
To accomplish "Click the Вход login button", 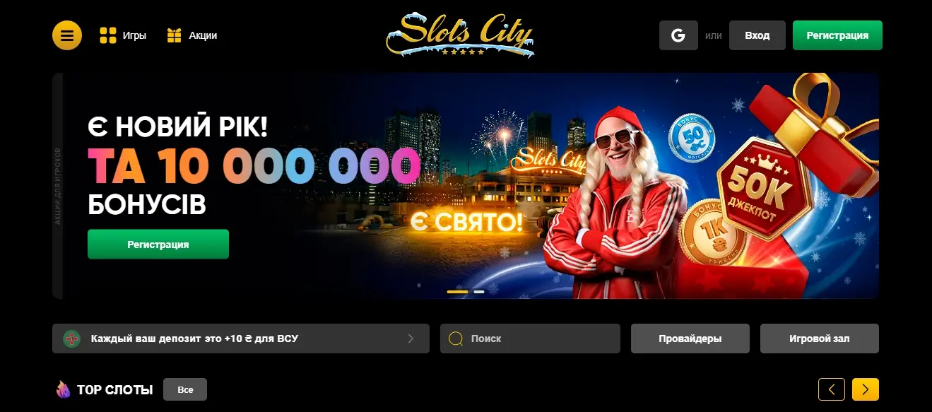I will pos(757,35).
